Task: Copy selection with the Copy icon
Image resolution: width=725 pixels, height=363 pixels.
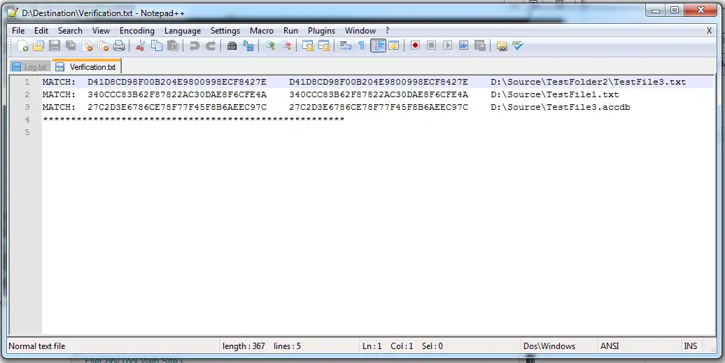Action: coord(157,45)
